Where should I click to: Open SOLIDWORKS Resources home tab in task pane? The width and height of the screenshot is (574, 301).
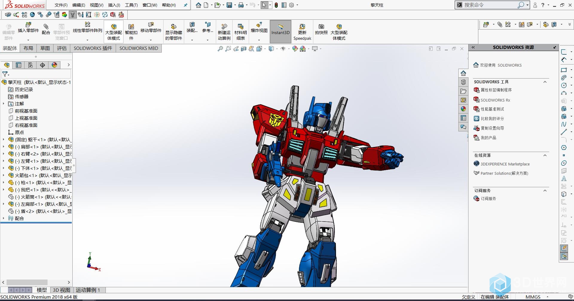click(463, 73)
